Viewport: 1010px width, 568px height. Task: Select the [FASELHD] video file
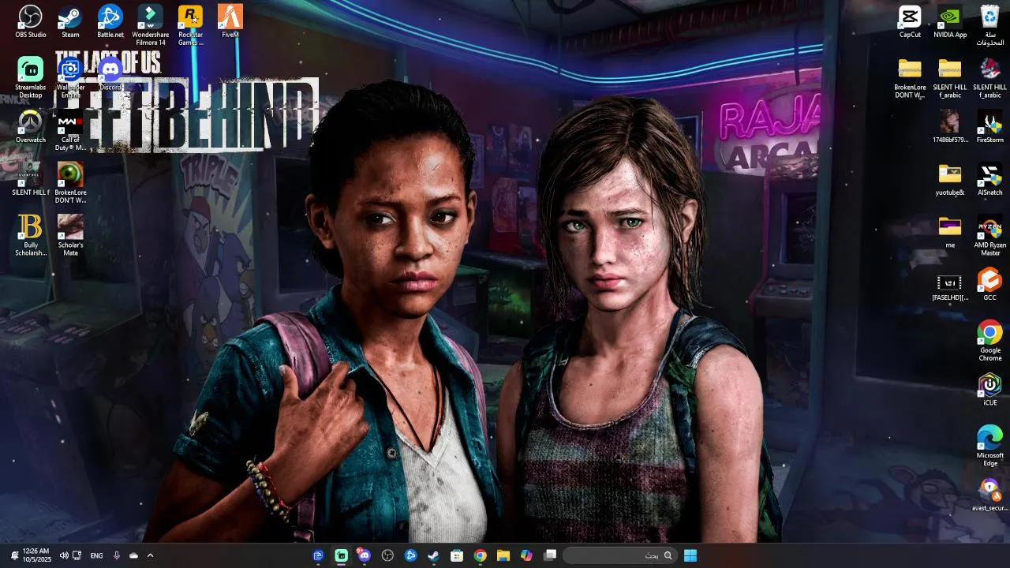click(x=950, y=287)
